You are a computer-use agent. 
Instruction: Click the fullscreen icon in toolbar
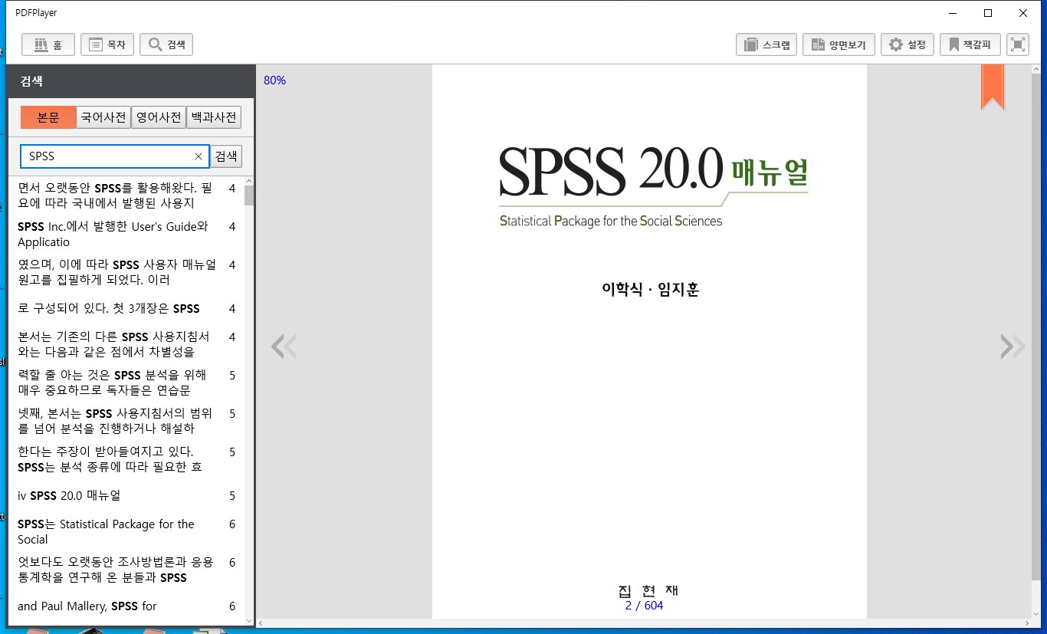point(1017,44)
